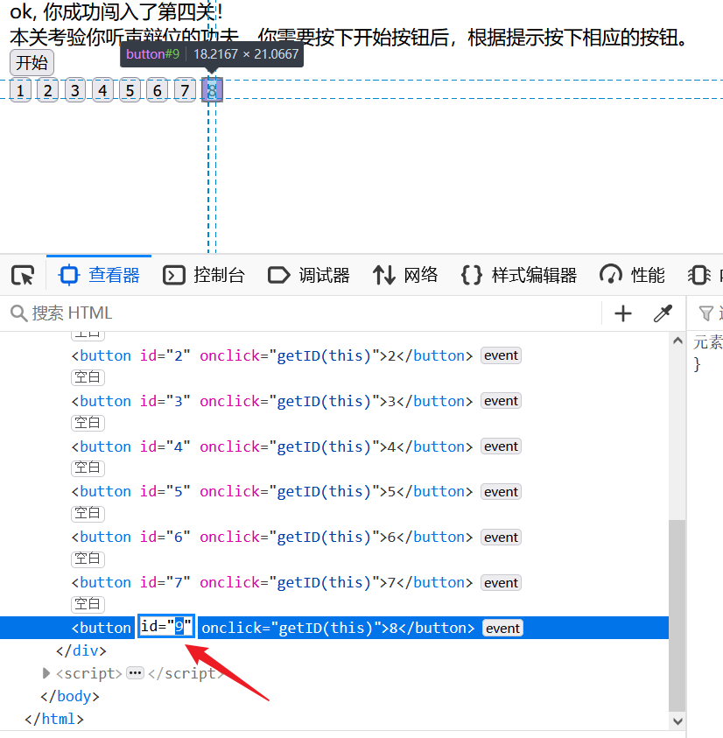Click the add new node plus icon

click(x=622, y=313)
